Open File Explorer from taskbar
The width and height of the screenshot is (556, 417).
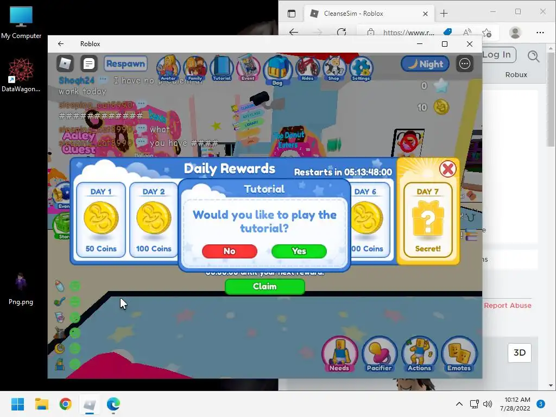click(41, 404)
